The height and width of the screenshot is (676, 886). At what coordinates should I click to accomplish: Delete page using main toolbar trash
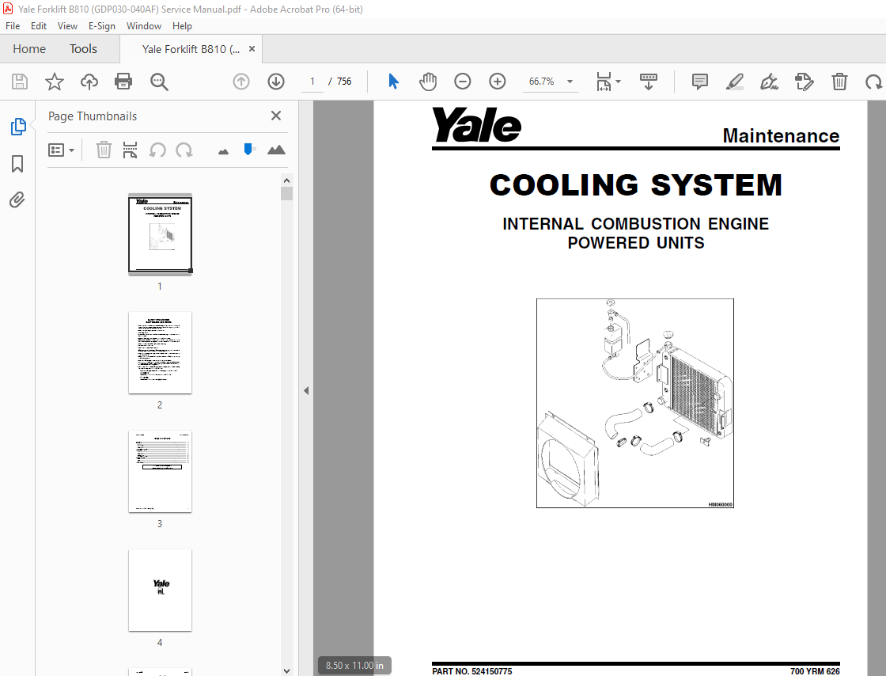coord(839,82)
